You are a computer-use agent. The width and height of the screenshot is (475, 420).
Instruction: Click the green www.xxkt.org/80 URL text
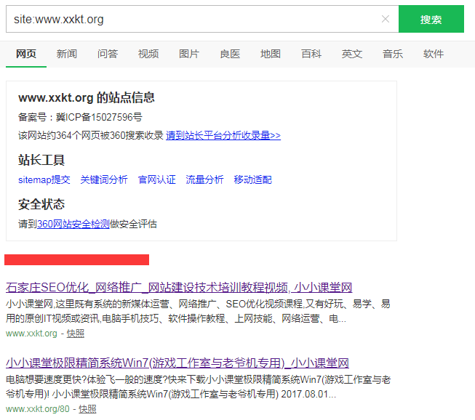(38, 409)
